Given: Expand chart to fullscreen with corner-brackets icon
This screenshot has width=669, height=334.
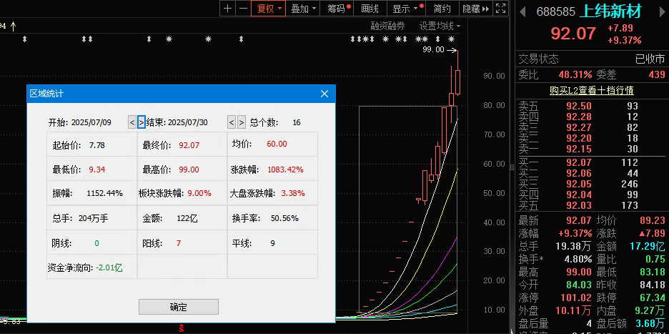Looking at the screenshot, I should pos(501,9).
